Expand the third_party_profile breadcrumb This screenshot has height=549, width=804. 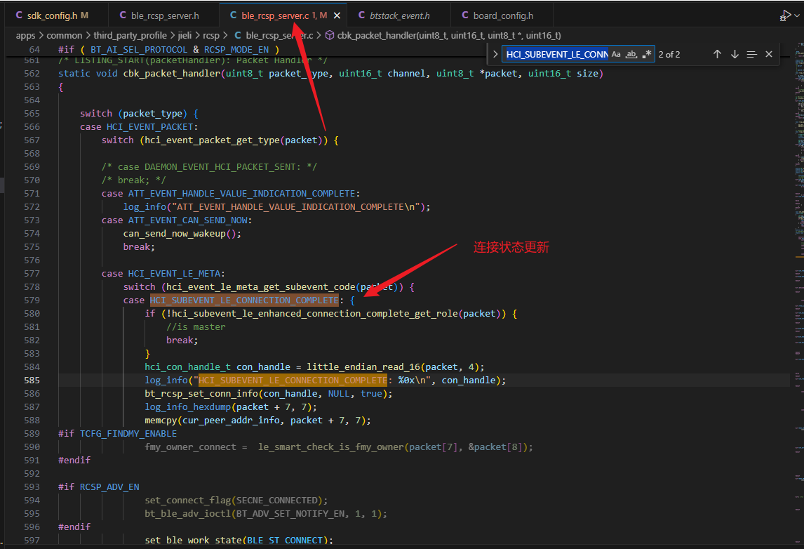130,35
